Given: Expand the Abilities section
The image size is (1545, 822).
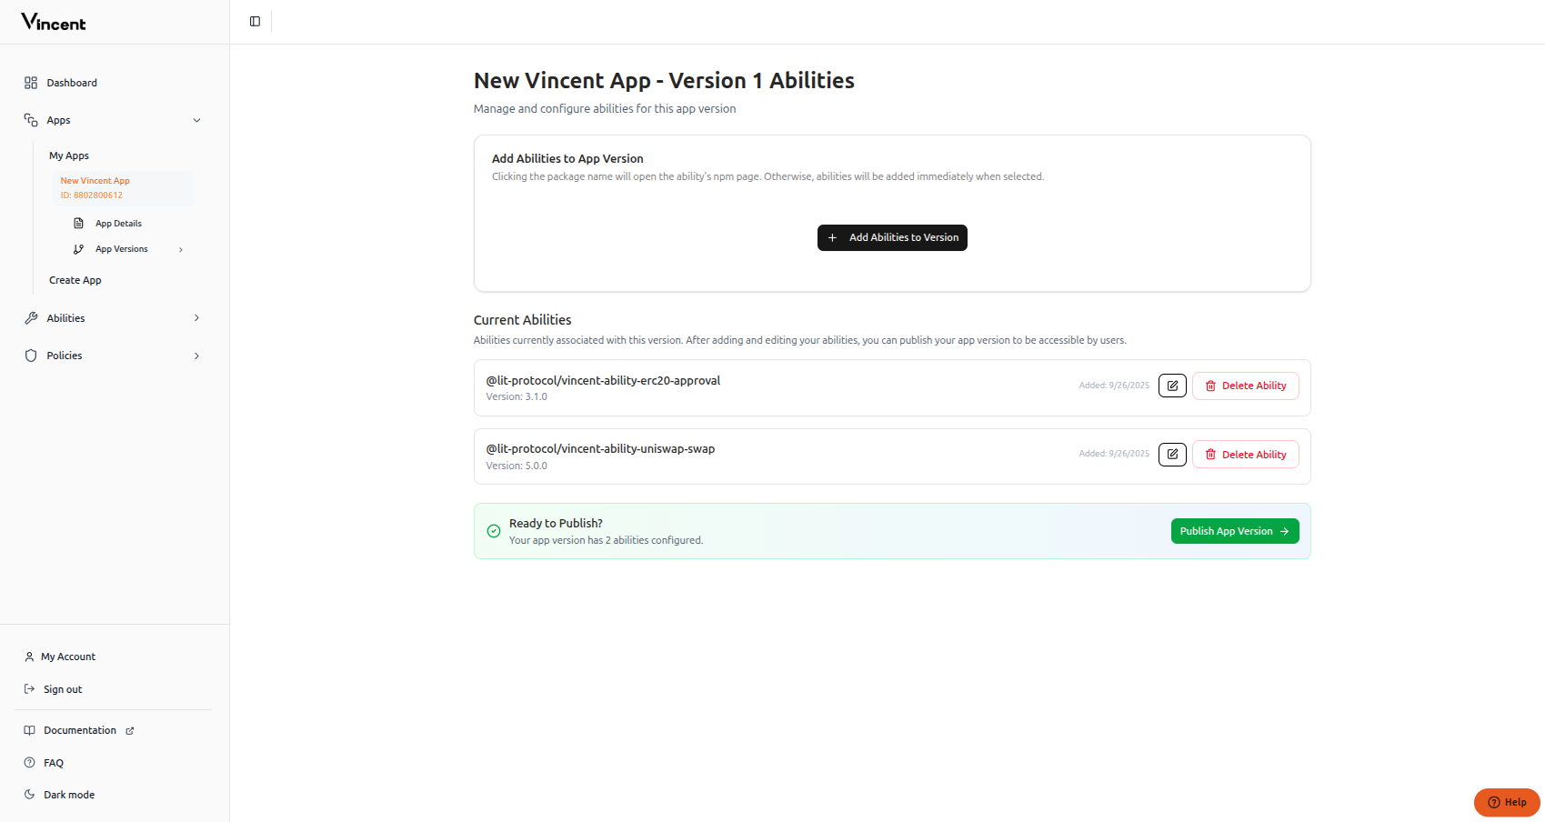Looking at the screenshot, I should point(197,317).
